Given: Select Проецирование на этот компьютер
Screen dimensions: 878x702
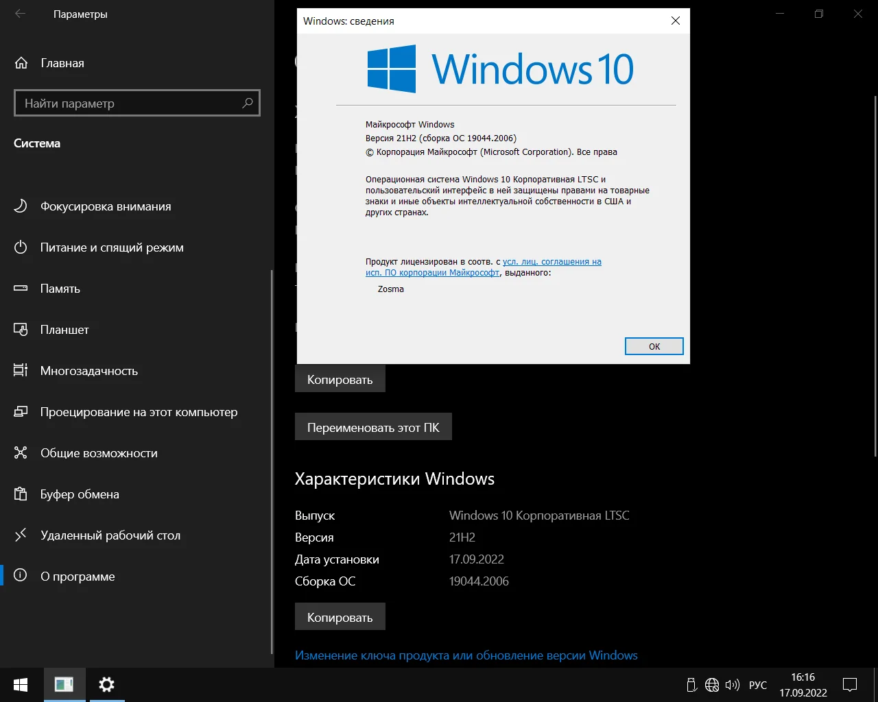Looking at the screenshot, I should coord(139,412).
